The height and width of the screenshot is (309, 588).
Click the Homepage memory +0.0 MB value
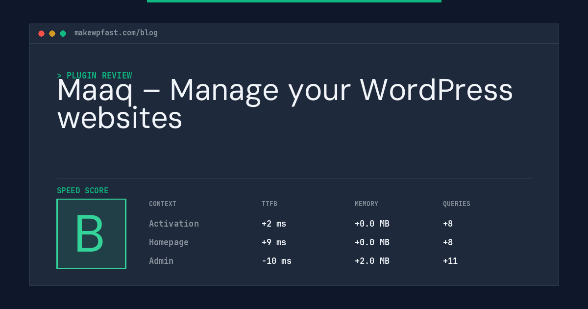click(x=372, y=242)
